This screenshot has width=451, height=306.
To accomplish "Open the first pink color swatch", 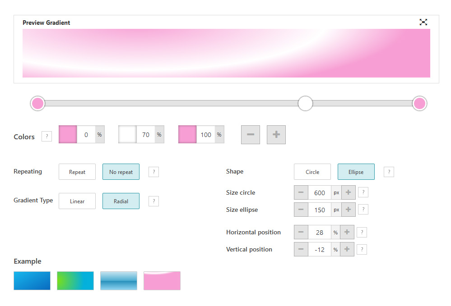I will (x=68, y=135).
